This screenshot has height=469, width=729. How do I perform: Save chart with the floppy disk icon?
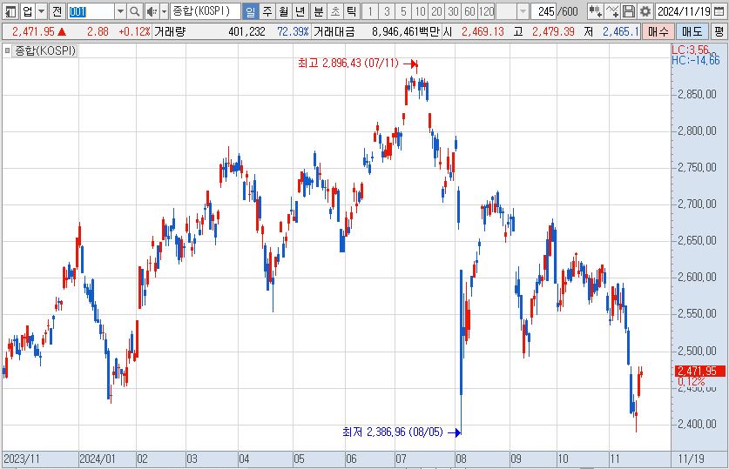click(x=629, y=11)
